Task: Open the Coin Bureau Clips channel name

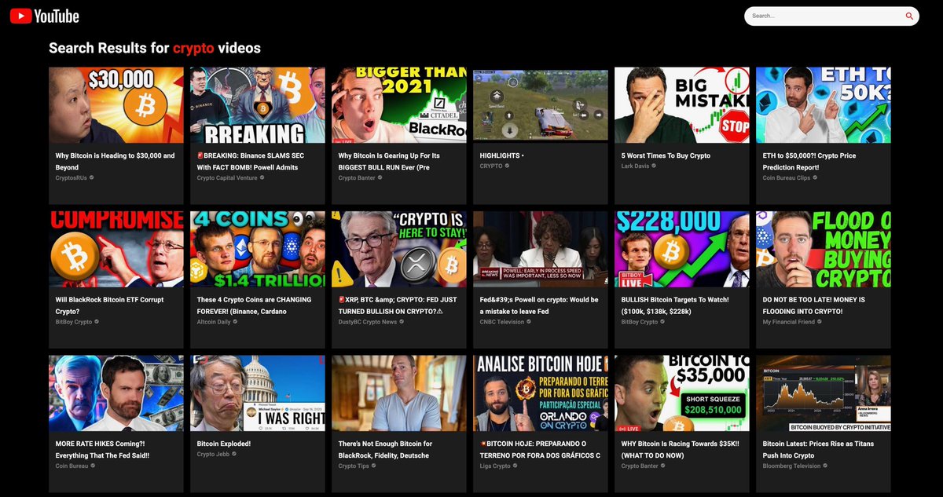Action: [x=787, y=178]
